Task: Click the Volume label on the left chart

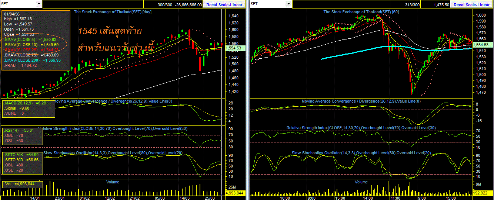Action: (113, 182)
